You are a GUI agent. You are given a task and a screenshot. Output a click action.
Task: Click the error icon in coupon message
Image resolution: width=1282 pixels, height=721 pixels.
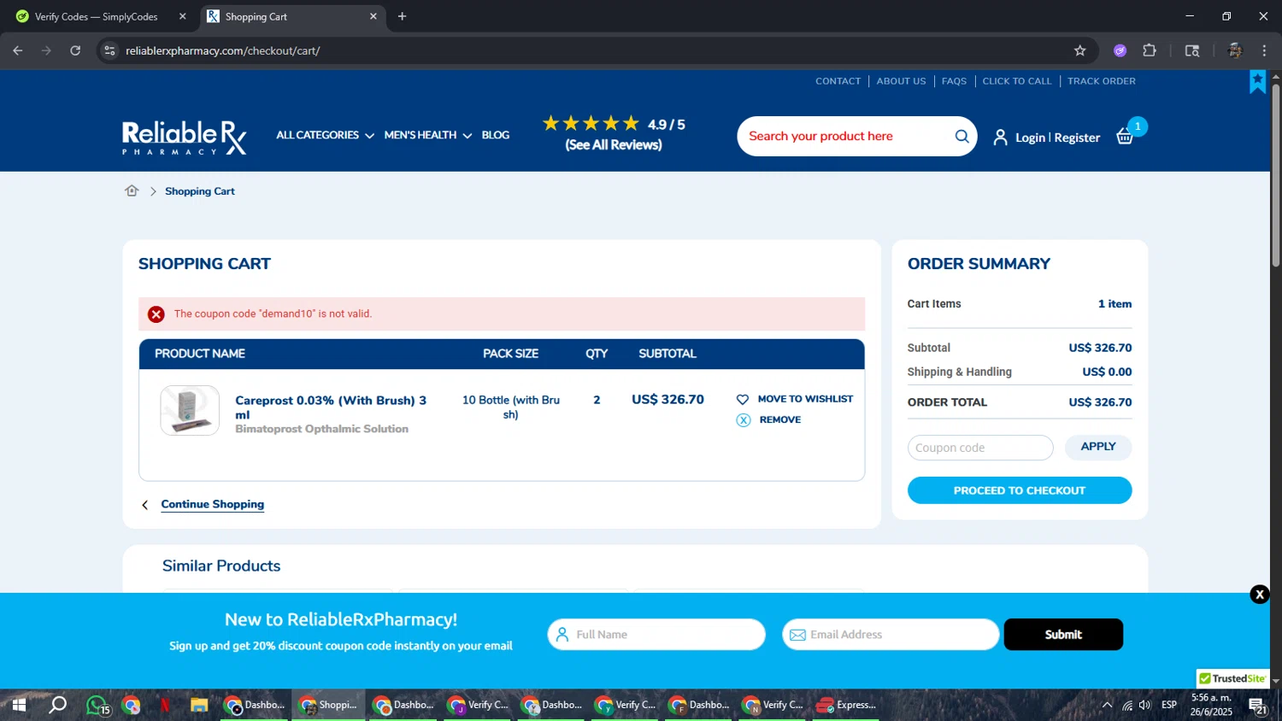[x=156, y=314]
